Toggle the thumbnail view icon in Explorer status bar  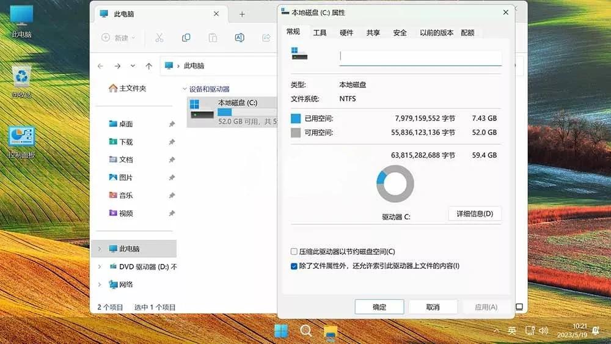pyautogui.click(x=519, y=307)
